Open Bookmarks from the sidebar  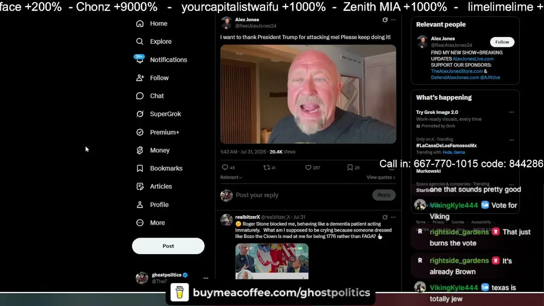tap(159, 168)
